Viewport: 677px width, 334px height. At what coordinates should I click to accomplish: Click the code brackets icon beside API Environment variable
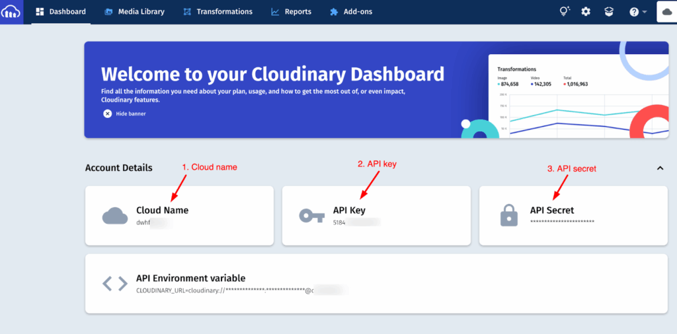(x=115, y=284)
